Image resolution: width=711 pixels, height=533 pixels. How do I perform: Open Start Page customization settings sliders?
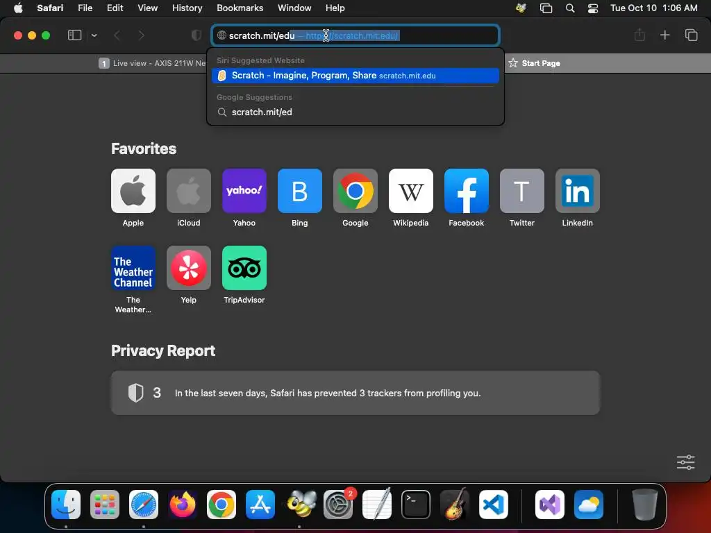coord(685,462)
